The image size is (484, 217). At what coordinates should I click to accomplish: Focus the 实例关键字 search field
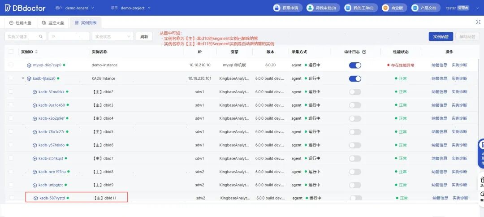click(25, 36)
